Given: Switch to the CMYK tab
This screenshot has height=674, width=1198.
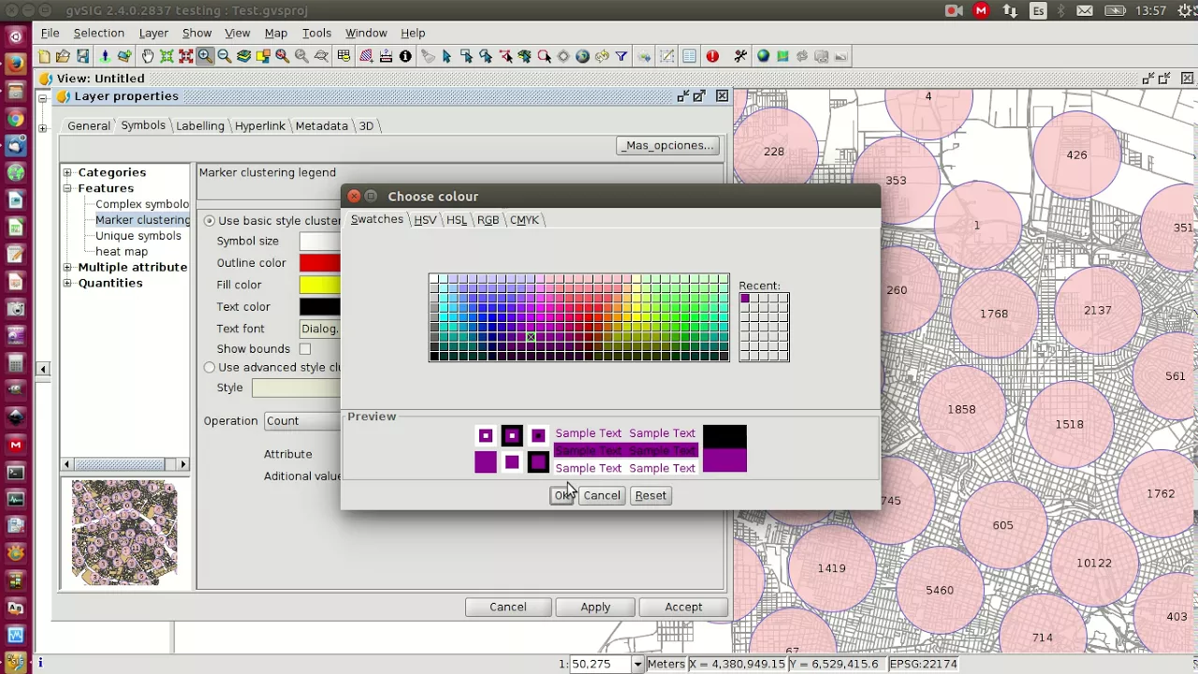Looking at the screenshot, I should [x=524, y=220].
